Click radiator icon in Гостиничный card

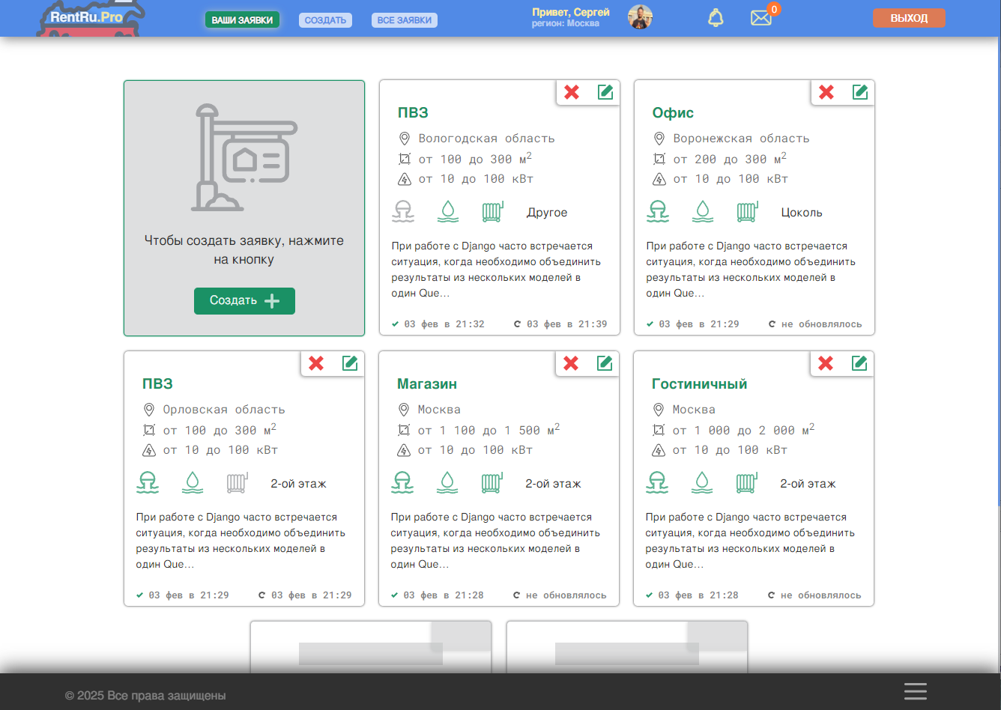(x=746, y=483)
